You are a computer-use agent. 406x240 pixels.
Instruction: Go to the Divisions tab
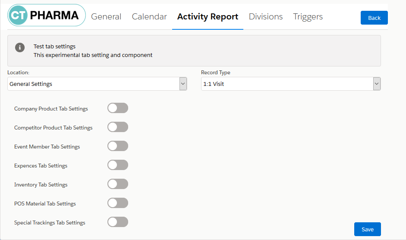point(266,17)
